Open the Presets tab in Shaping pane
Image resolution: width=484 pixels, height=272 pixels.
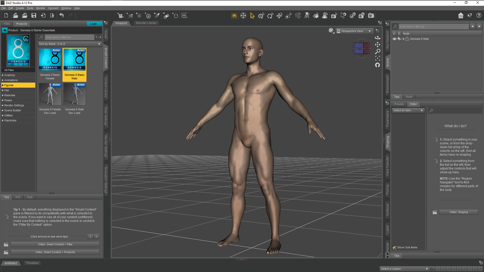(x=399, y=104)
